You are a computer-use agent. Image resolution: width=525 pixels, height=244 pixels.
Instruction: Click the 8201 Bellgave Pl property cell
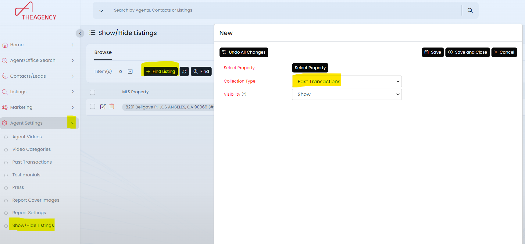pos(168,107)
